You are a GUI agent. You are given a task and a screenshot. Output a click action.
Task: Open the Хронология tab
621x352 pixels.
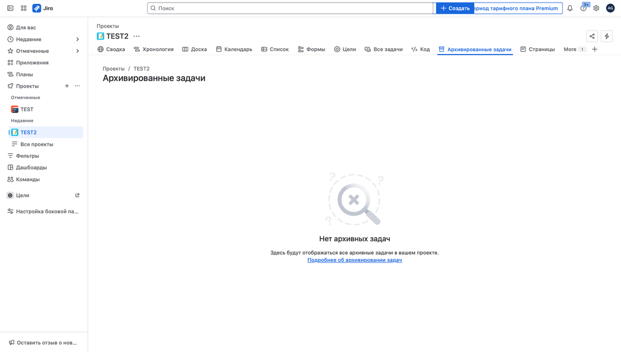[x=153, y=49]
